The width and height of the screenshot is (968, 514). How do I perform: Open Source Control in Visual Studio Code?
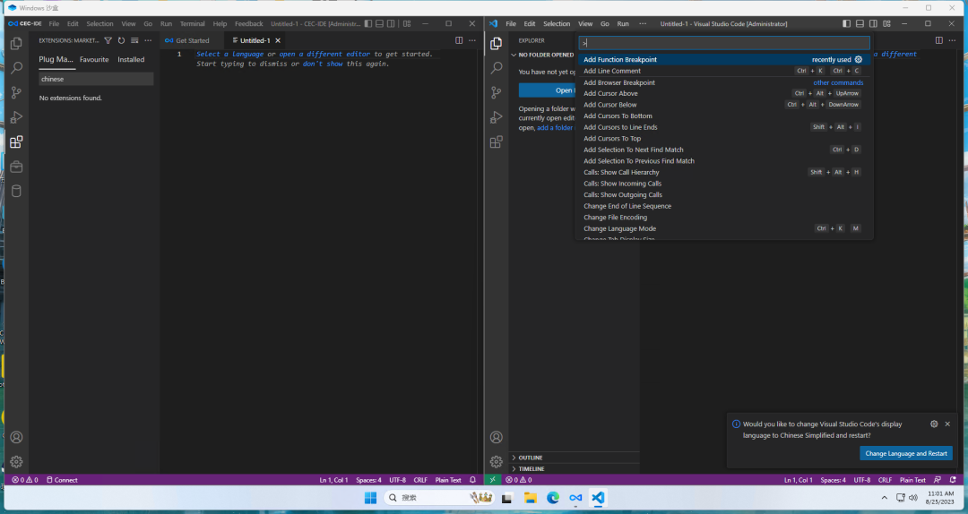click(497, 92)
